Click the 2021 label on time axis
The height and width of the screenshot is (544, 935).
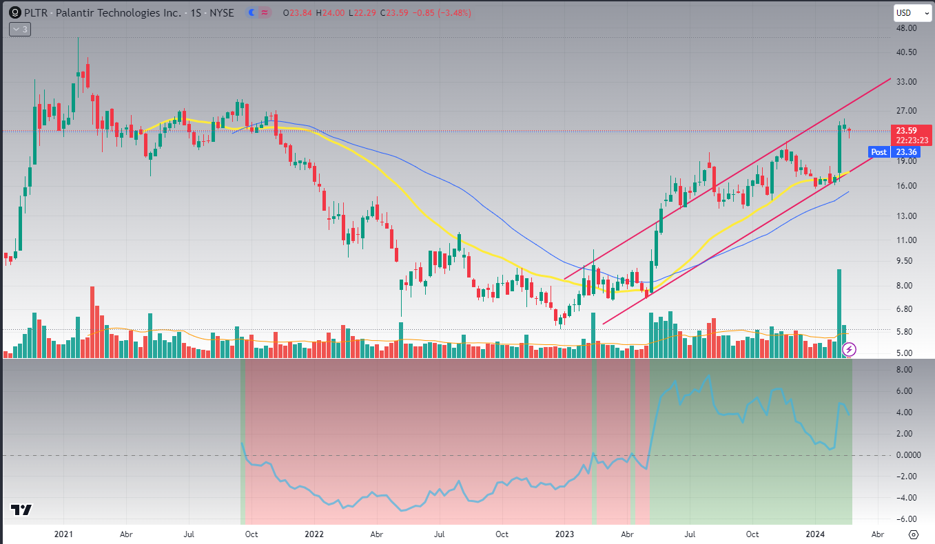tap(63, 534)
